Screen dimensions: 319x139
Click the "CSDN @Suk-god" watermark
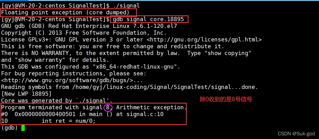[x=296, y=134]
